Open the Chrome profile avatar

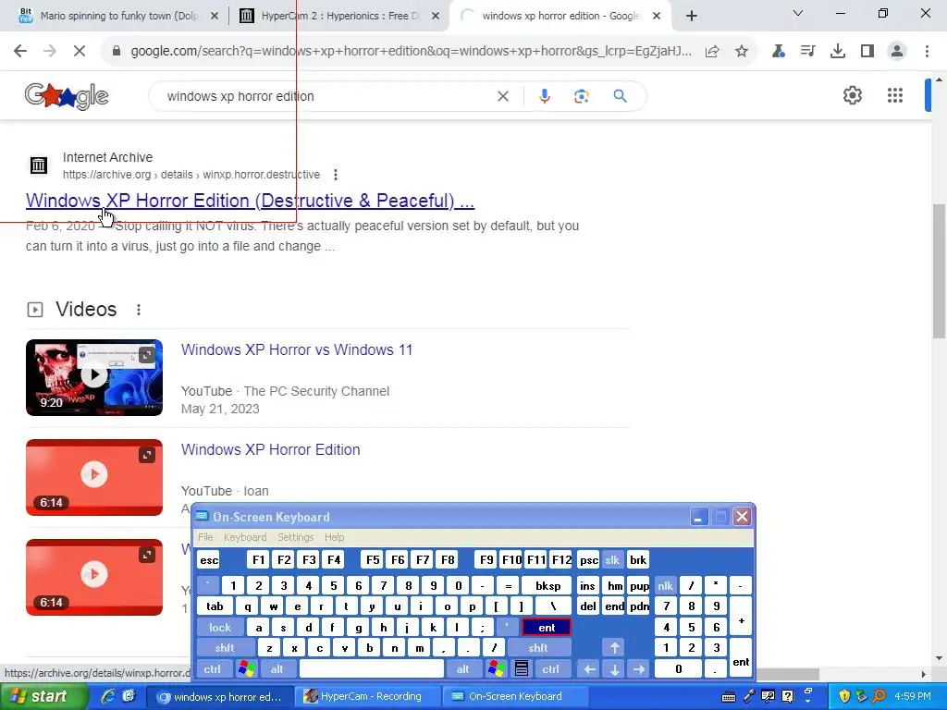(x=897, y=52)
